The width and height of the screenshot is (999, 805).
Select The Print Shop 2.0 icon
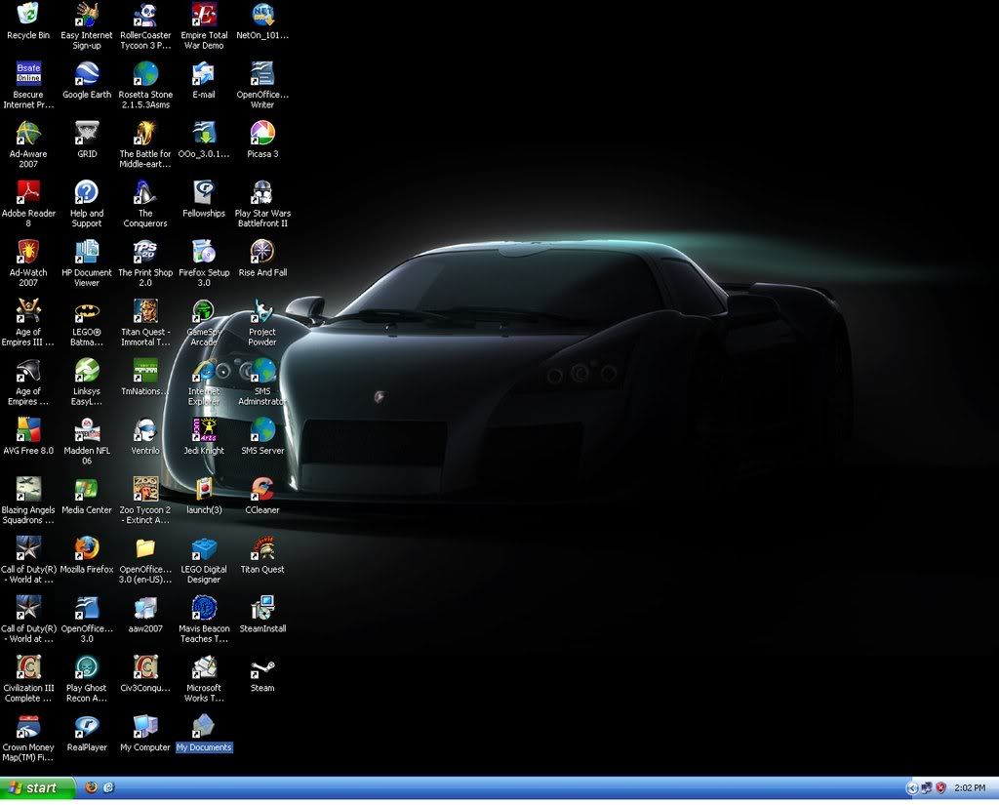coord(145,252)
